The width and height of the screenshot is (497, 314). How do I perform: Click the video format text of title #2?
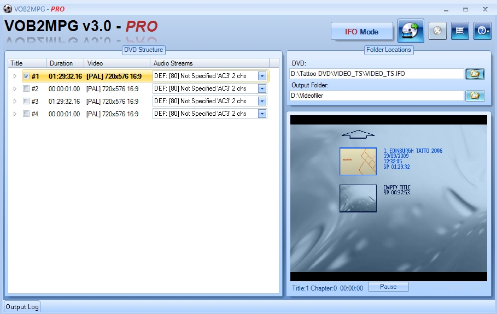(x=113, y=88)
